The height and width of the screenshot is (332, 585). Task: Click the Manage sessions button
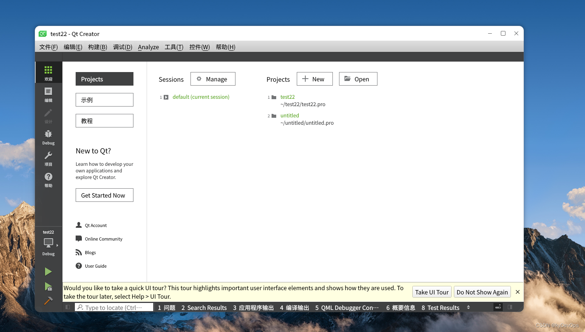[213, 79]
